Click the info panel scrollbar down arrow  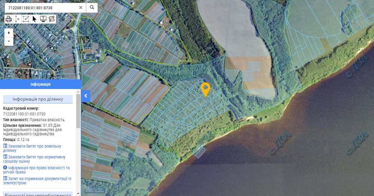[78, 193]
